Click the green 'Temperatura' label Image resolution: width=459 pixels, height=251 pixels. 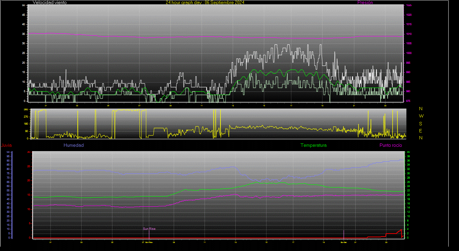tap(314, 145)
